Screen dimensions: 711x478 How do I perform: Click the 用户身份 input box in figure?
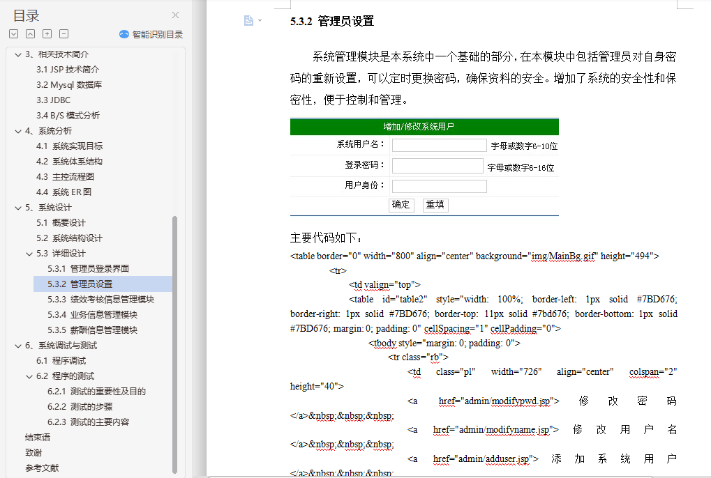[x=439, y=187]
